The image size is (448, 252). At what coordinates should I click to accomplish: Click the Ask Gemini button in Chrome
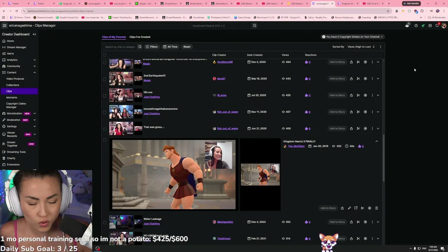[x=411, y=3]
